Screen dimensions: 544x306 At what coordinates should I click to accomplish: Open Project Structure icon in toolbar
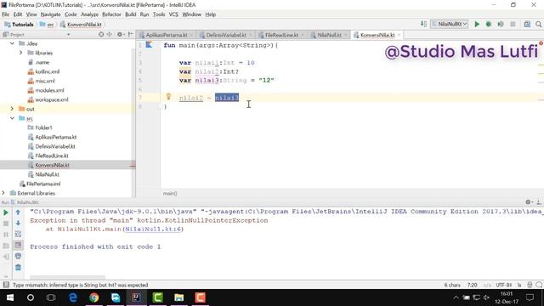coord(527,24)
